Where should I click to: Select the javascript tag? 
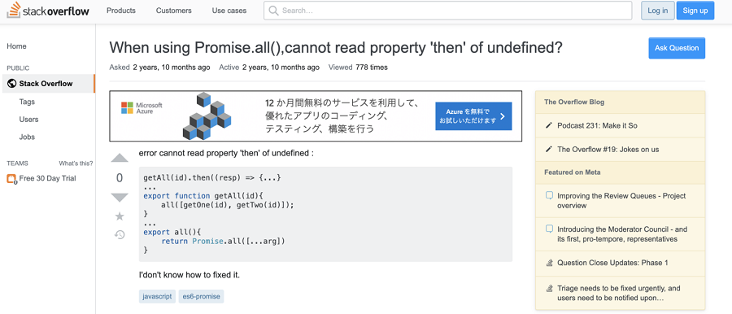[157, 297]
